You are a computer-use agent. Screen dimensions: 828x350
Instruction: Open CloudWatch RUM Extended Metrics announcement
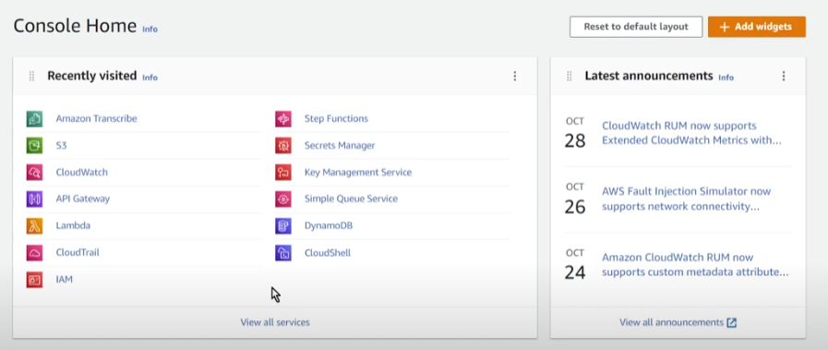coord(691,134)
